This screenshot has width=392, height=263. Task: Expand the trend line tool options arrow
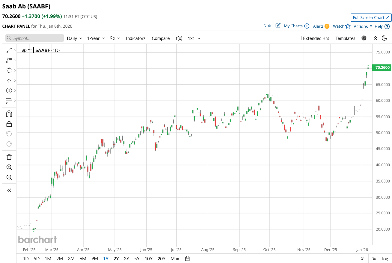click(x=15, y=50)
